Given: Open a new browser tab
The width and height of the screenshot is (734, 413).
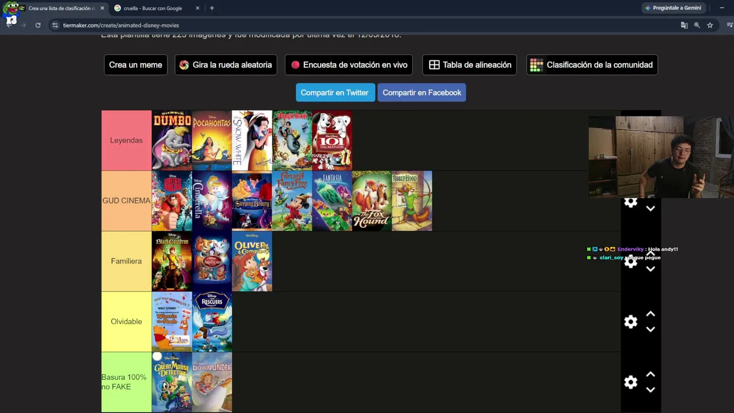Looking at the screenshot, I should tap(212, 8).
